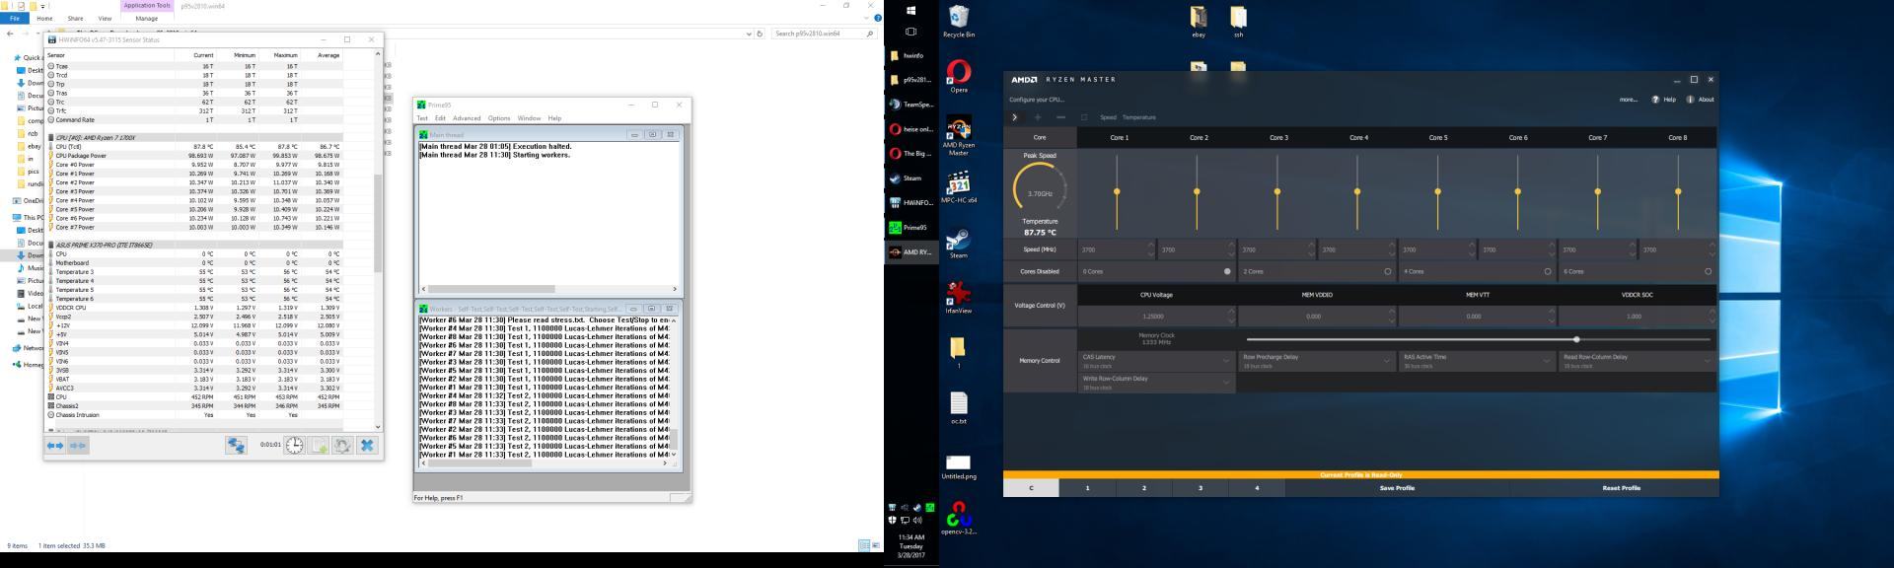Open Recycle Bin desktop icon

pyautogui.click(x=958, y=22)
